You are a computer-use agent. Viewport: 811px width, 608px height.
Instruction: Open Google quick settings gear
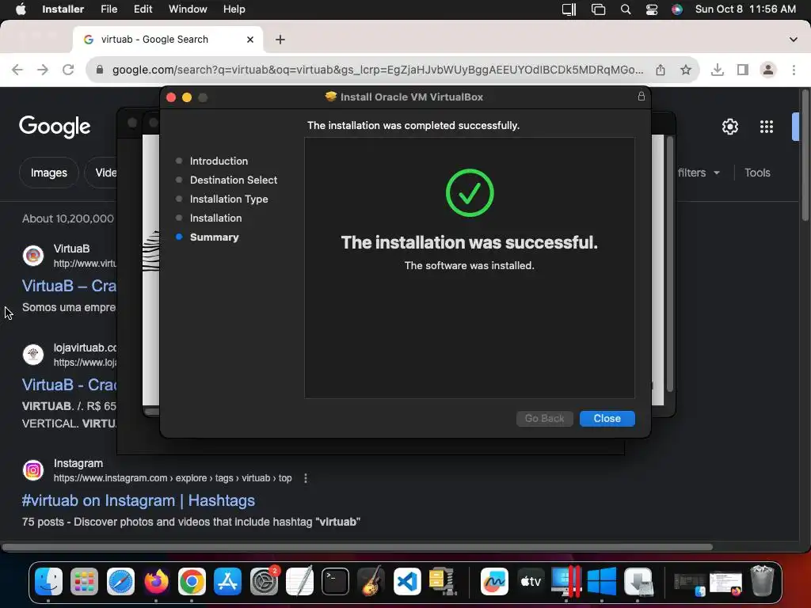pyautogui.click(x=729, y=127)
